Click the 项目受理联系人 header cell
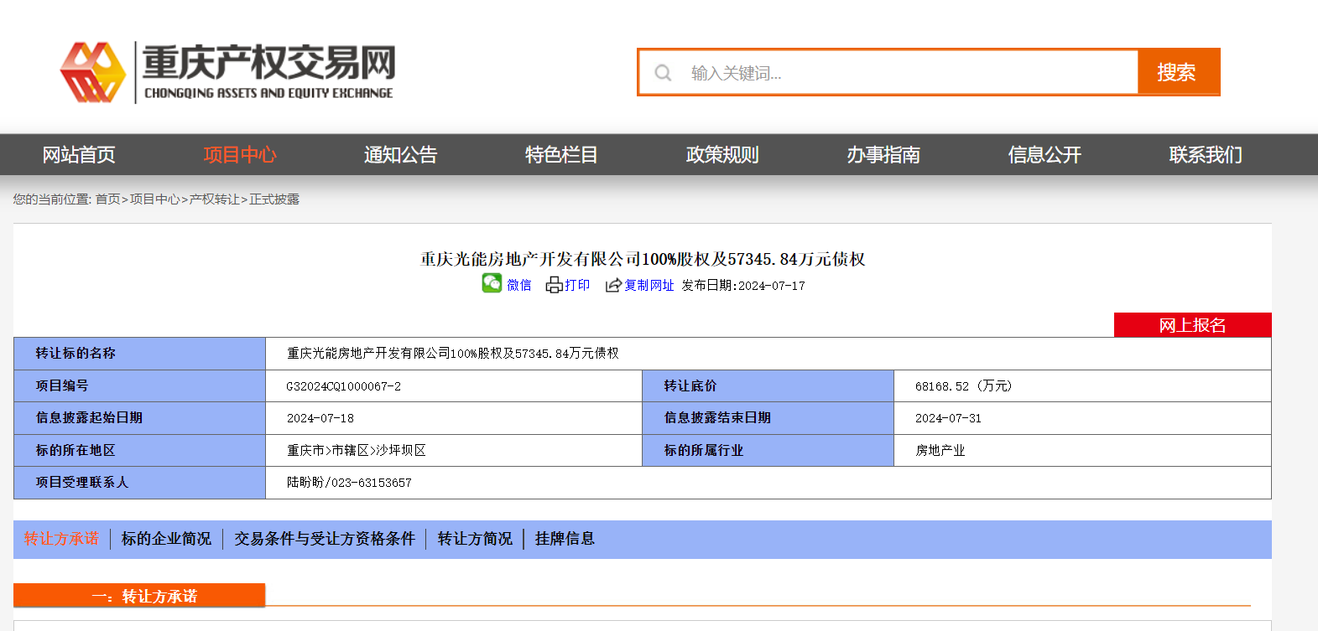 140,483
